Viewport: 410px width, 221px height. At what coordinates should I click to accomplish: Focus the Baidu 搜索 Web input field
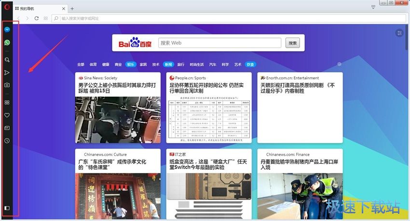(219, 43)
